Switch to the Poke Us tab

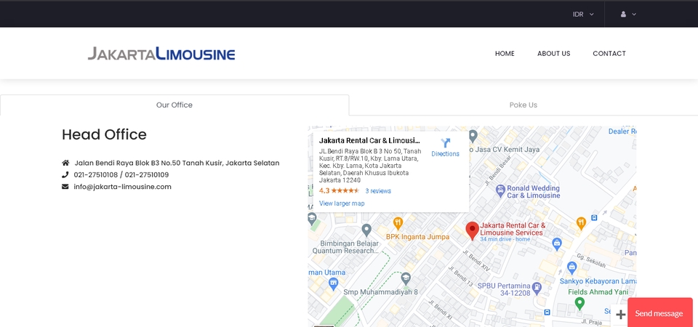523,105
